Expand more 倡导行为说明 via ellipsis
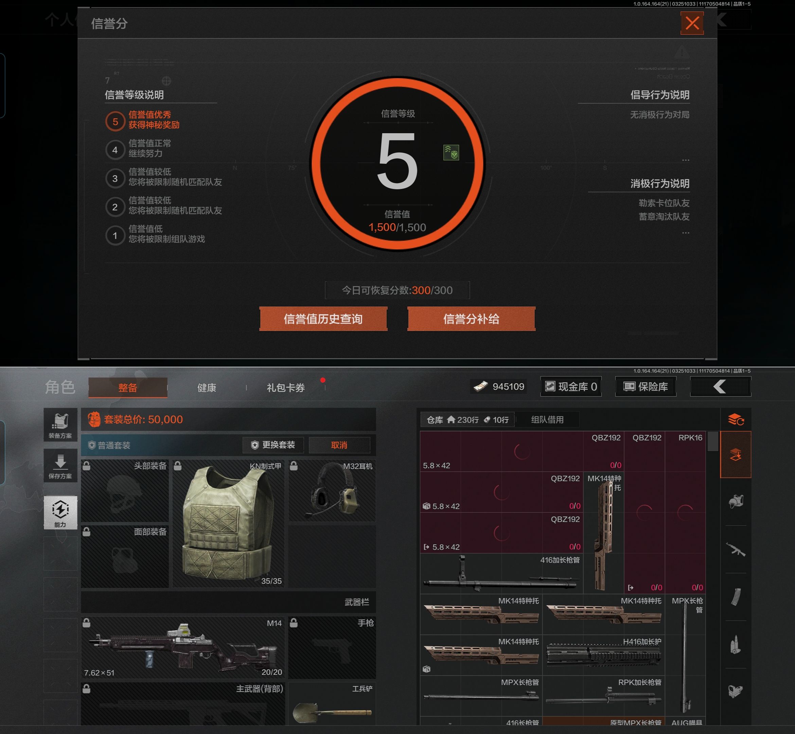The image size is (795, 734). [685, 160]
